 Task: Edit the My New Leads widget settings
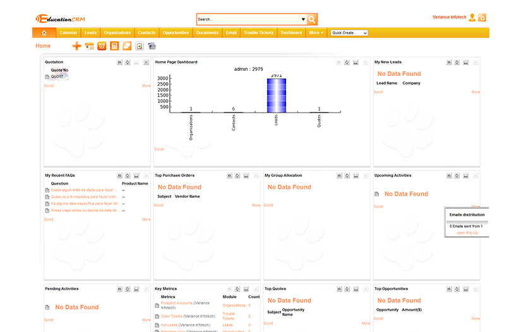(x=449, y=62)
